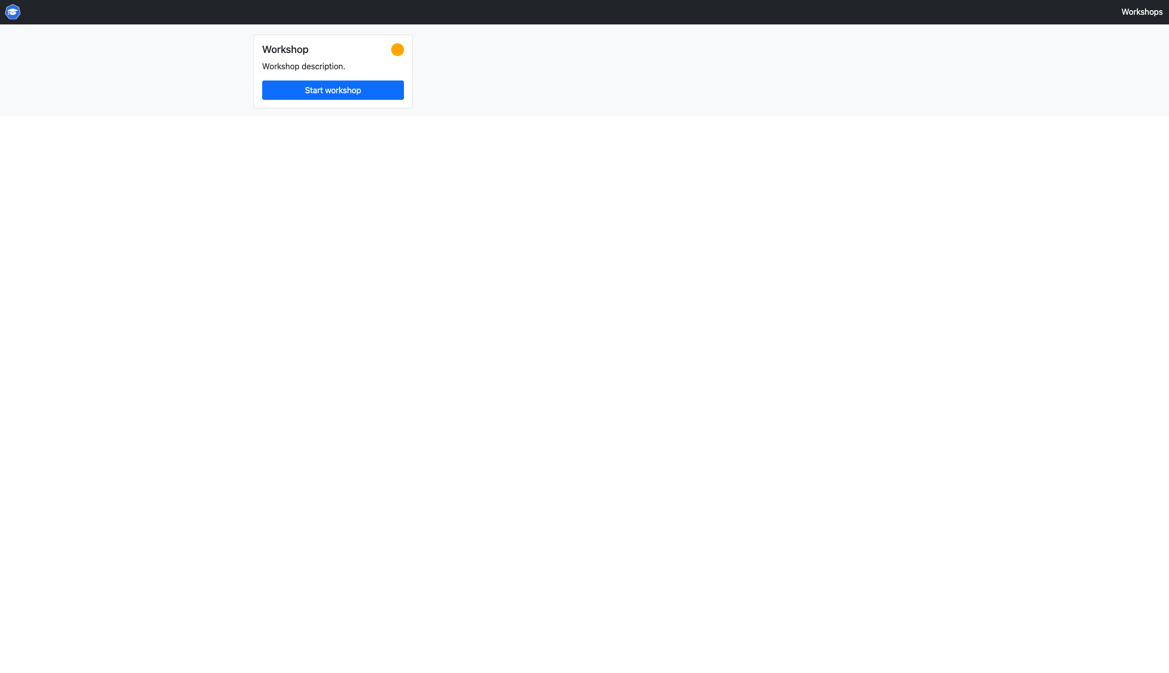Image resolution: width=1169 pixels, height=673 pixels.
Task: Click the "Workshop" heading text
Action: click(285, 49)
